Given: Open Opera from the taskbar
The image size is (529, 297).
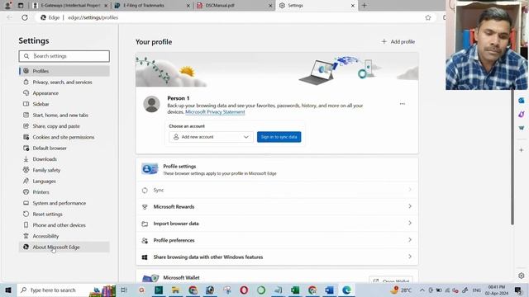Looking at the screenshot, I should pyautogui.click(x=244, y=290).
